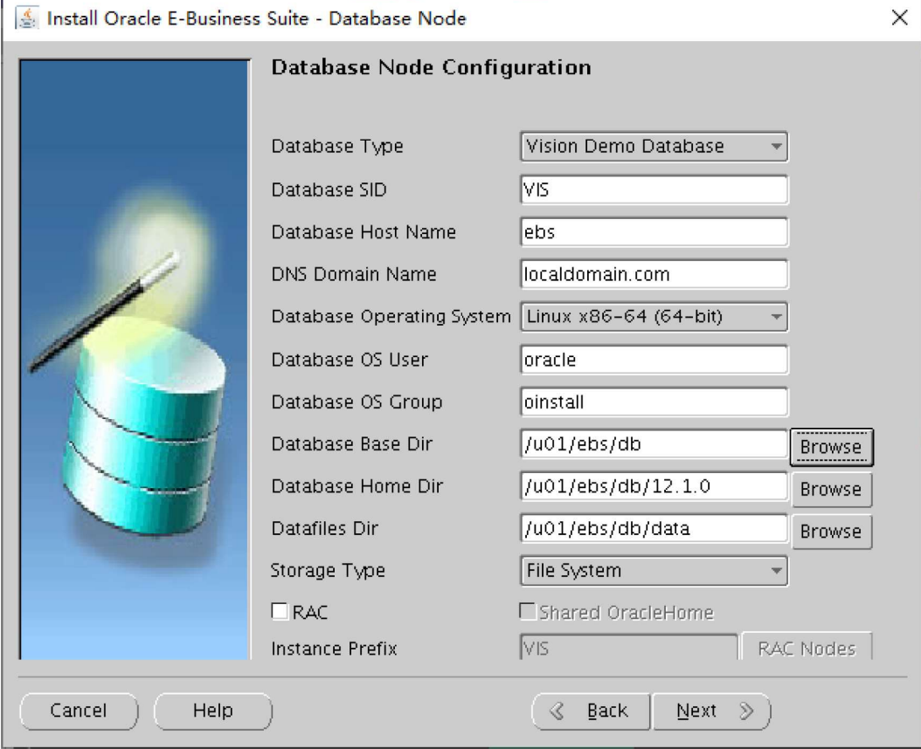Open Help for this installer page
Screen dimensions: 921x749
point(212,711)
